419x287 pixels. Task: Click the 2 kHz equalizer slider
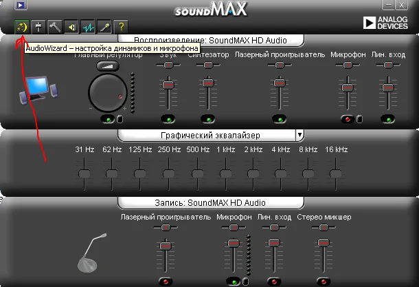tap(253, 173)
